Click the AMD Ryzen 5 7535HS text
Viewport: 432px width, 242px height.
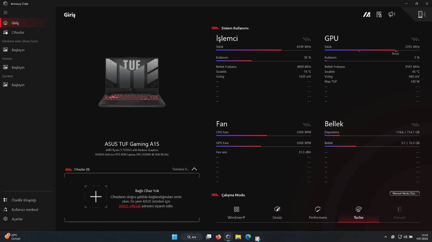(132, 150)
